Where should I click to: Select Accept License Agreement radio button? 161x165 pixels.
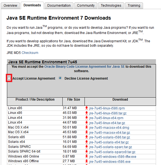pyautogui.click(x=9, y=78)
